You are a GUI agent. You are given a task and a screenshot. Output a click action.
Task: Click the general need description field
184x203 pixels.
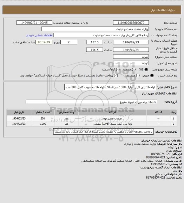coord(110,87)
